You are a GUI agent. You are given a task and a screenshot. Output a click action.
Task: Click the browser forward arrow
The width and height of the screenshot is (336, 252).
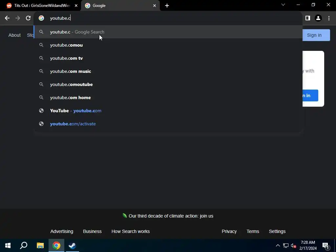(x=18, y=18)
